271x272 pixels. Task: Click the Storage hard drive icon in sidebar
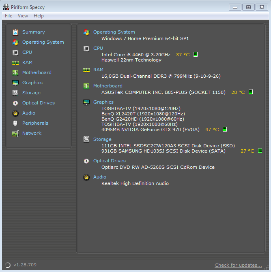(x=15, y=93)
